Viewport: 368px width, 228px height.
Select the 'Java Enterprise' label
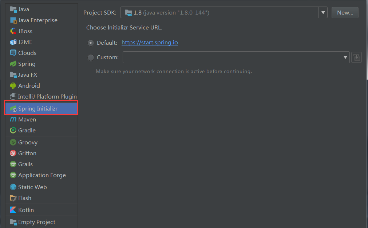38,20
